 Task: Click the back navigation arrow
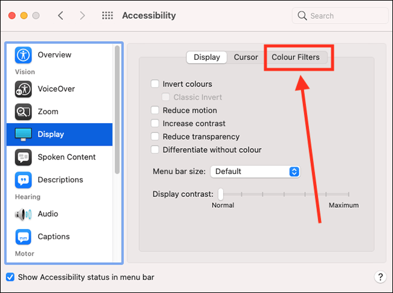click(x=60, y=16)
